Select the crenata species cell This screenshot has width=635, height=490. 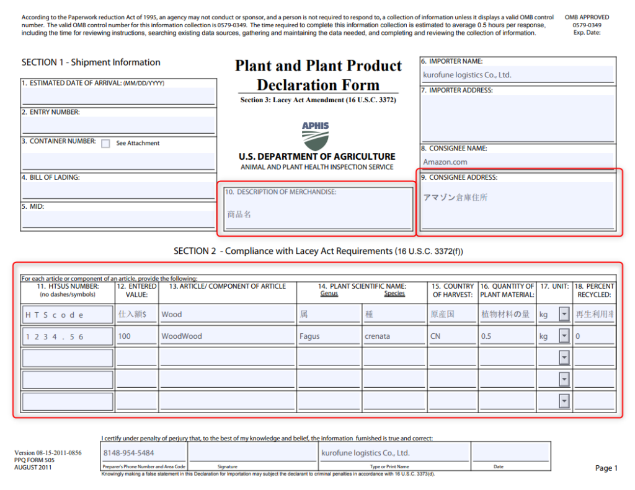[393, 336]
